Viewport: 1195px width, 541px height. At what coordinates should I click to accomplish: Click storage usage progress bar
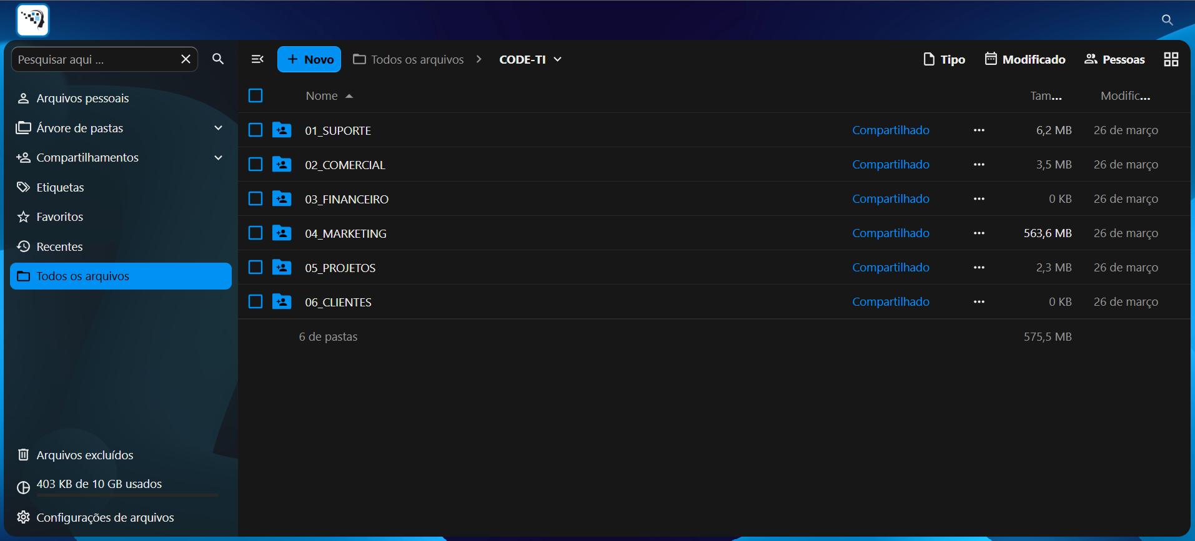coord(127,495)
